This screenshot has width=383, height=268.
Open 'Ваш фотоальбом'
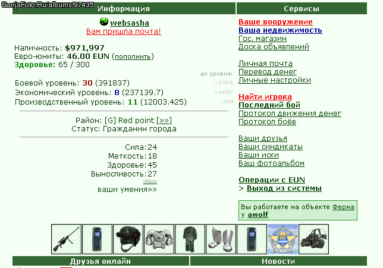pos(271,163)
